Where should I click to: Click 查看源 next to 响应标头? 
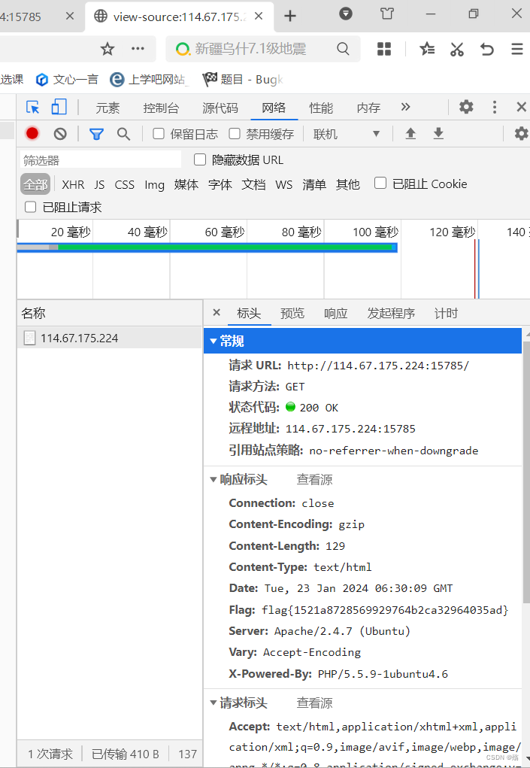point(314,479)
